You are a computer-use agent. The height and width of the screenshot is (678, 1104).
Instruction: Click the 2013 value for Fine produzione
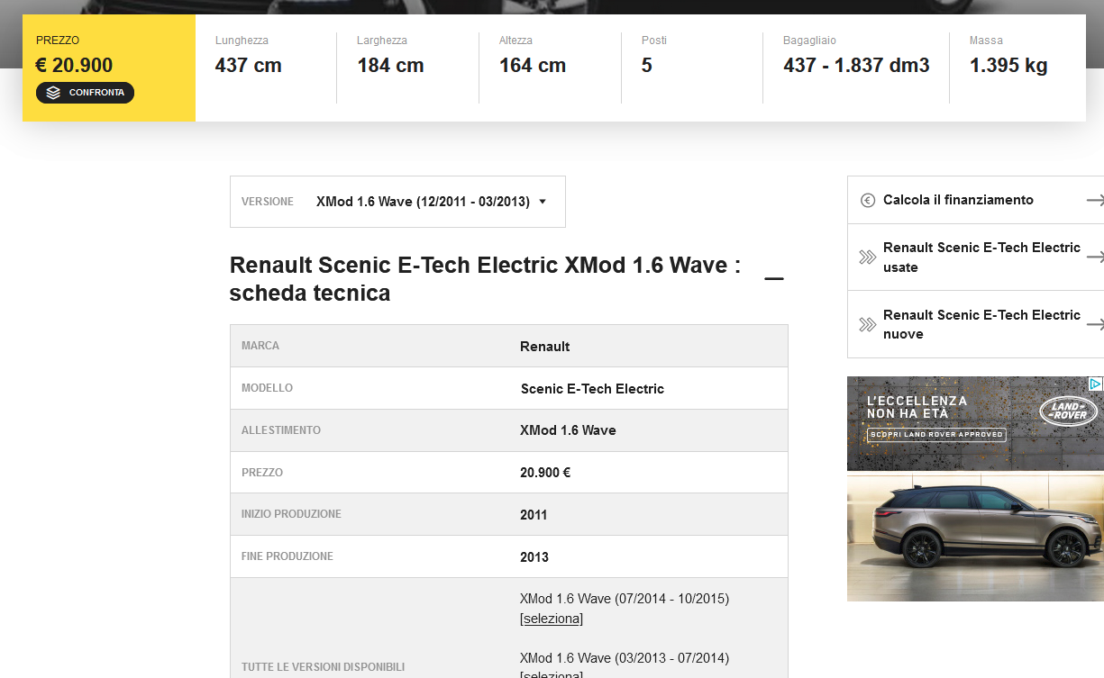pos(534,557)
